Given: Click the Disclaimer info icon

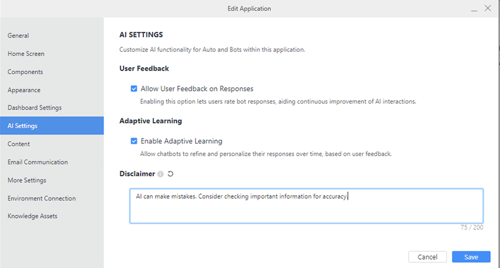Looking at the screenshot, I should point(161,174).
